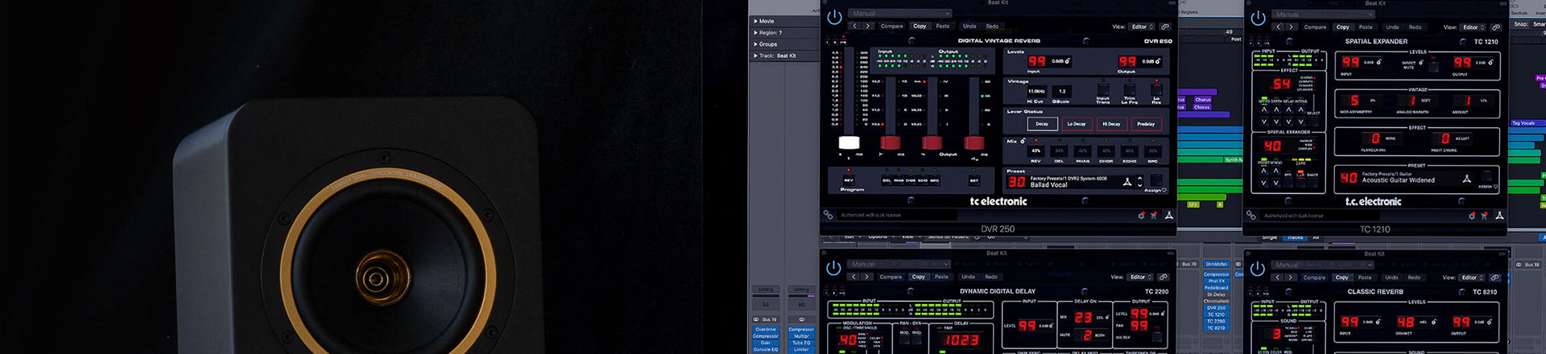Screen dimensions: 1546x354
Task: Bypass TC 2290 plugin with power icon
Action: pyautogui.click(x=833, y=268)
